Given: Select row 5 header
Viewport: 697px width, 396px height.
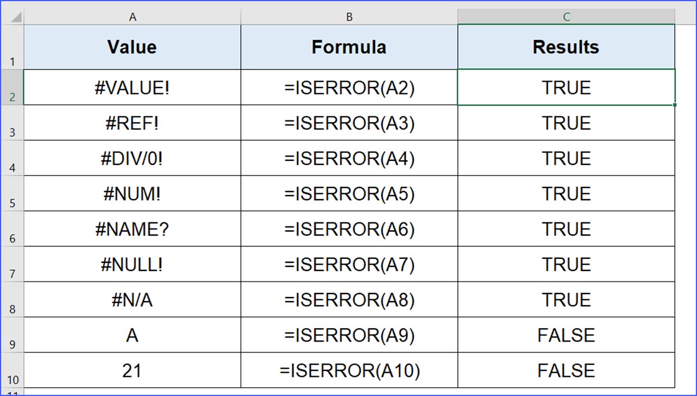Looking at the screenshot, I should (13, 194).
